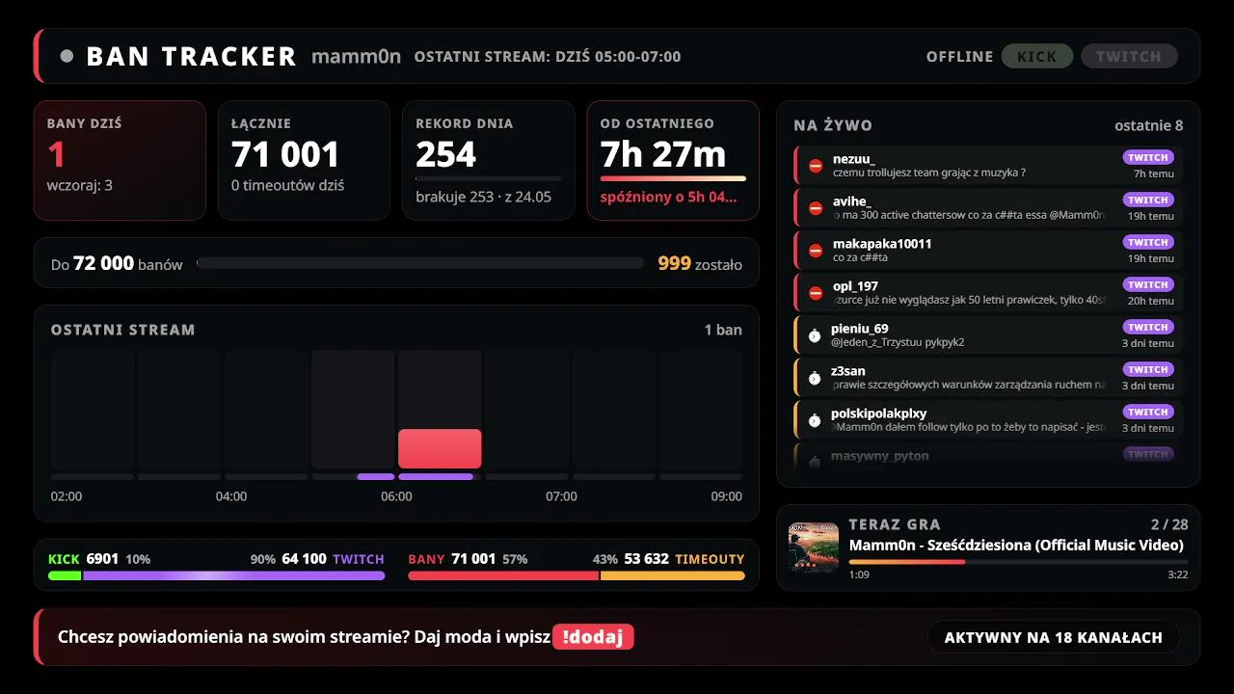Toggle the KICK platform pill in header

coord(1036,56)
